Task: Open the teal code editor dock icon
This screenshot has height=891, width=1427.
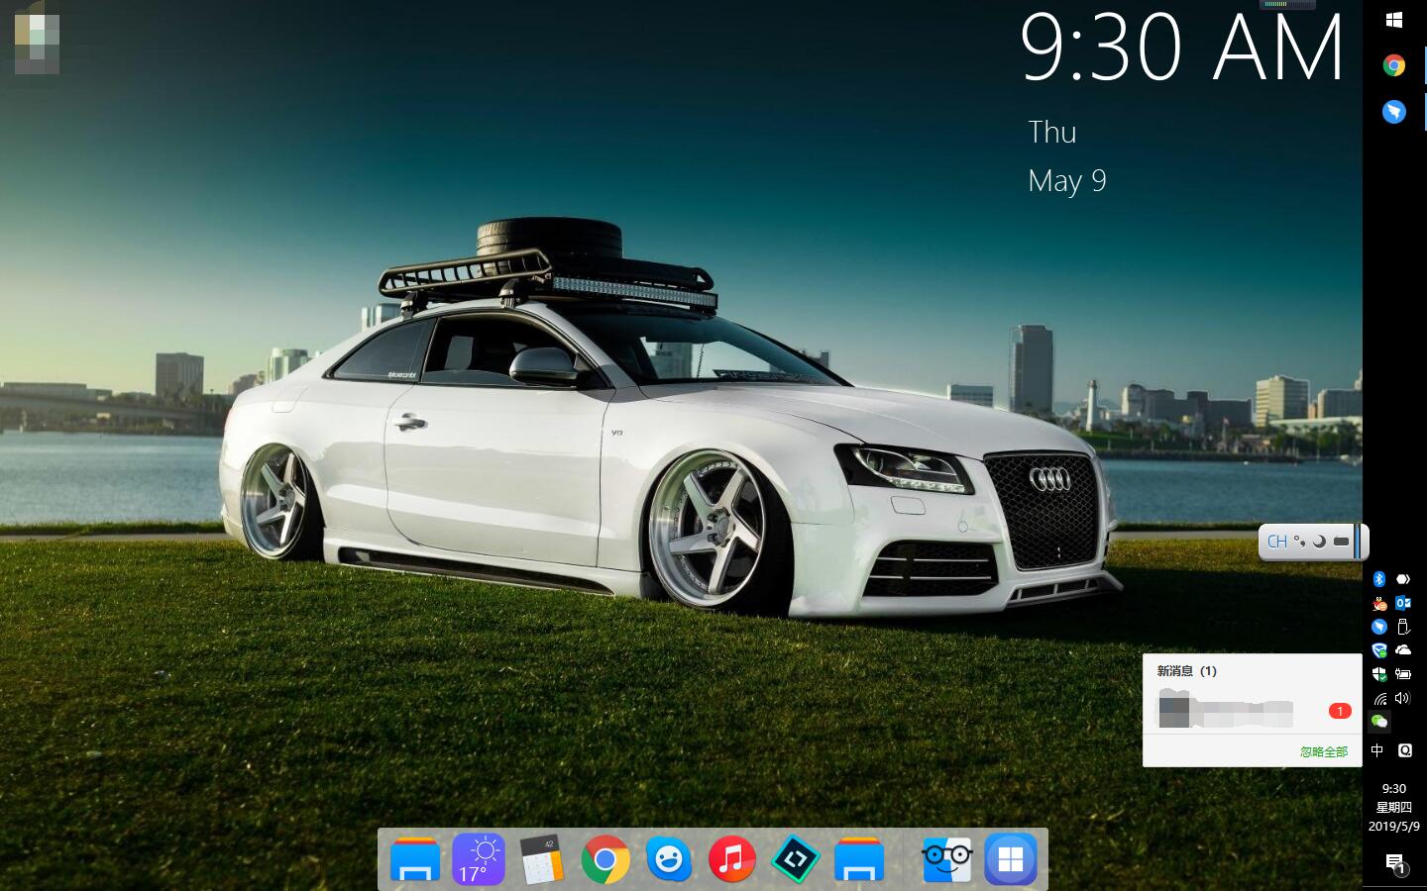Action: click(796, 859)
